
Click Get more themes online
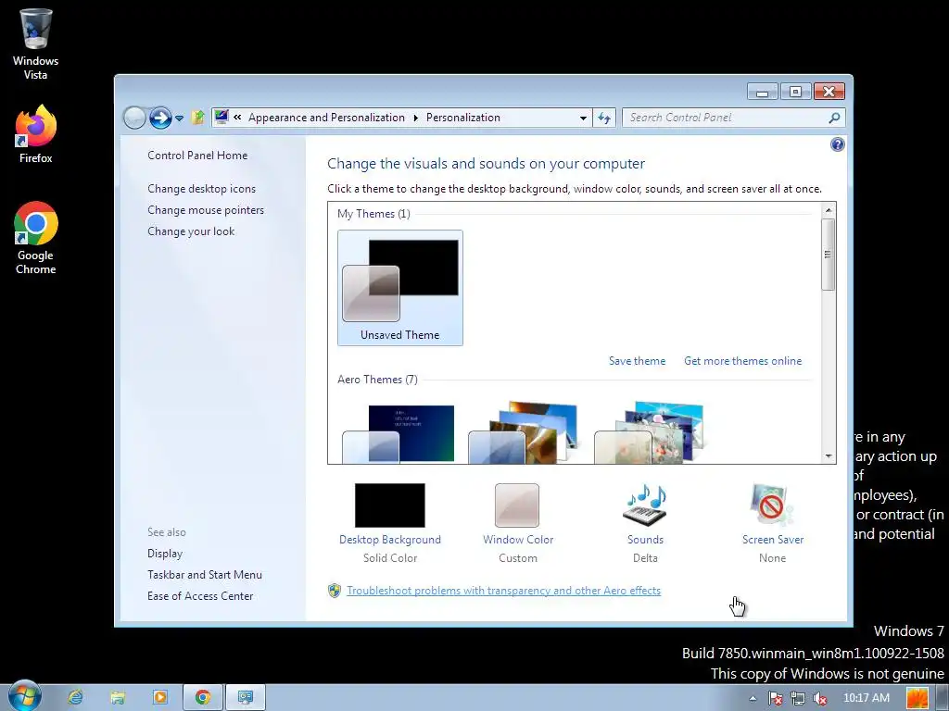click(742, 361)
